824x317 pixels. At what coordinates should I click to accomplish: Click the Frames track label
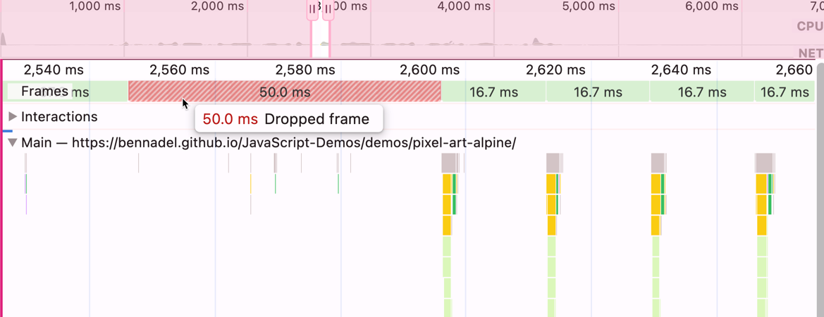tap(44, 91)
